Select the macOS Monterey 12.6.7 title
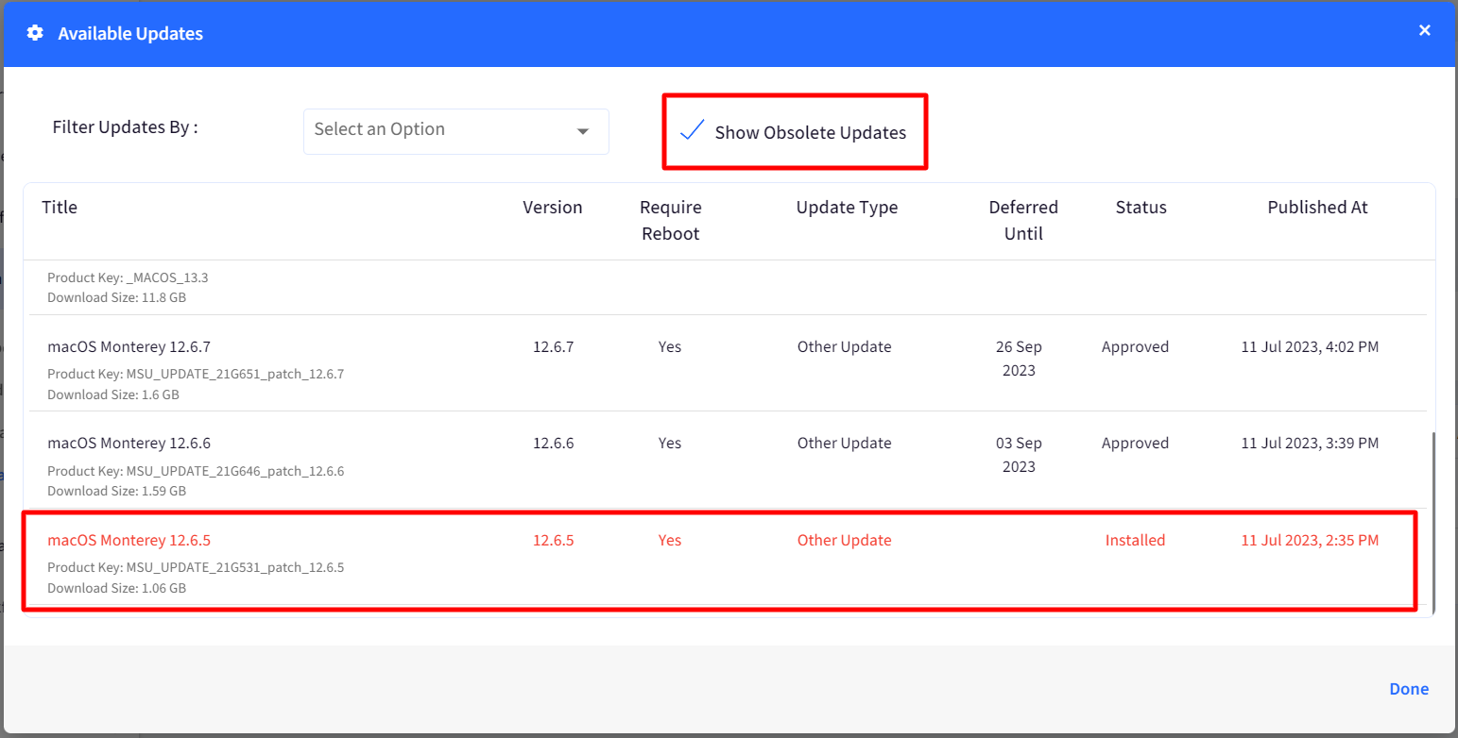1458x738 pixels. [x=129, y=346]
